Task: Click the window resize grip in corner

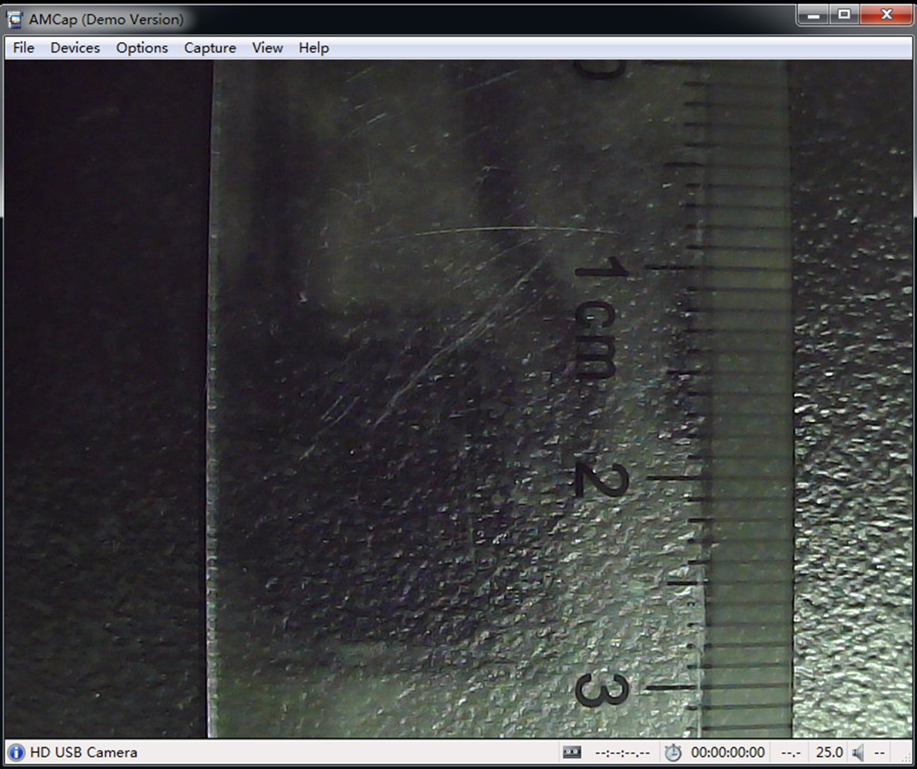Action: pos(909,761)
